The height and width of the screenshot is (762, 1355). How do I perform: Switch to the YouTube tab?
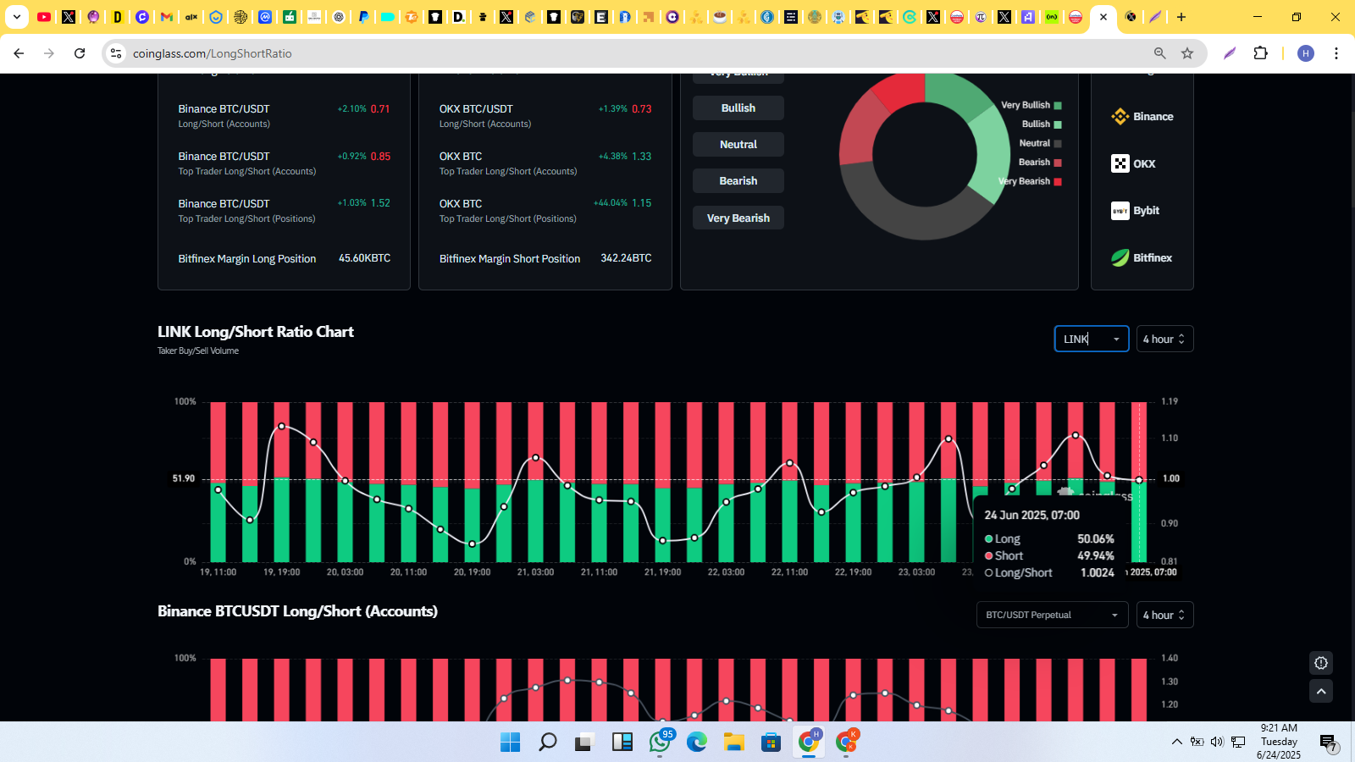[x=44, y=17]
